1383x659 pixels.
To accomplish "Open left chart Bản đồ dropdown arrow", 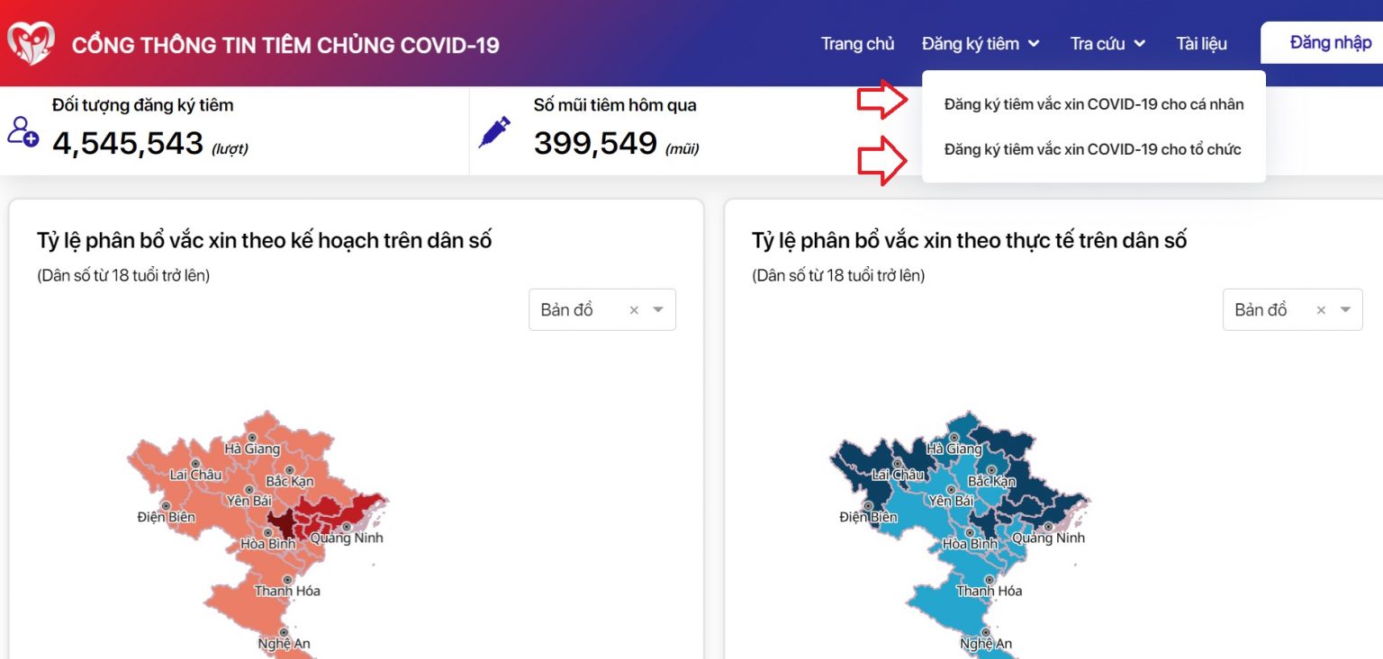I will click(658, 310).
